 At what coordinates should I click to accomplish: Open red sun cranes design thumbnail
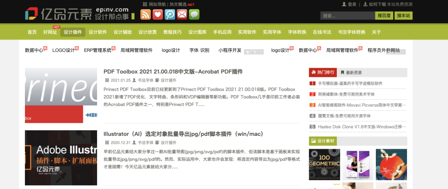tap(392, 164)
